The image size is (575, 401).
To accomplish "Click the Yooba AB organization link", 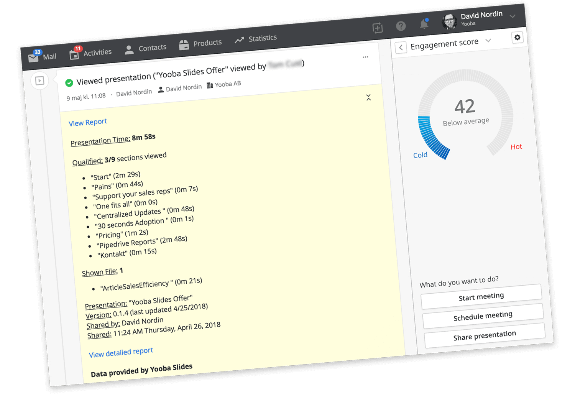I will click(x=224, y=84).
